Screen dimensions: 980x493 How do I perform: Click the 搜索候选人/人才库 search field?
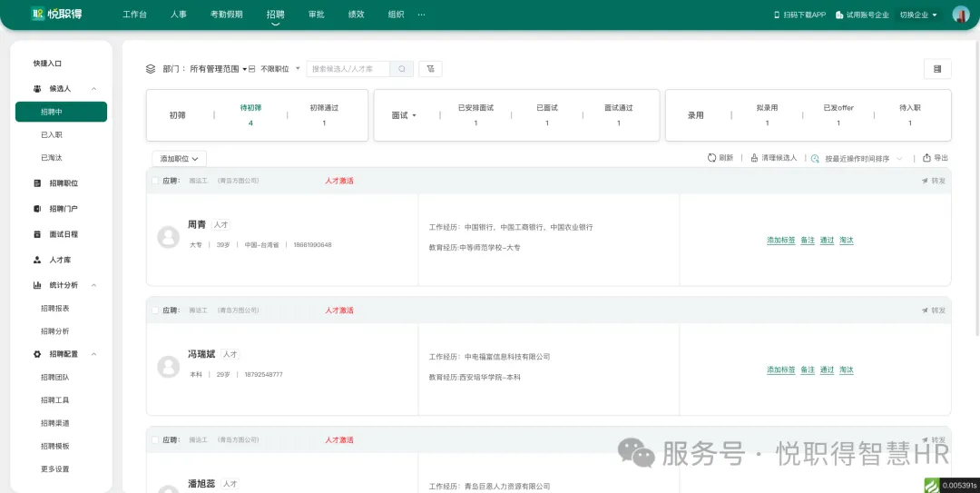pyautogui.click(x=348, y=69)
